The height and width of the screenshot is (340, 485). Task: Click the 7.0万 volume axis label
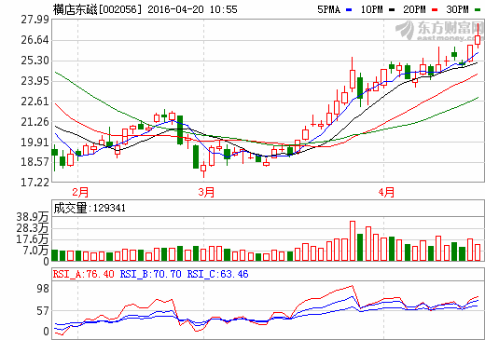(35, 251)
